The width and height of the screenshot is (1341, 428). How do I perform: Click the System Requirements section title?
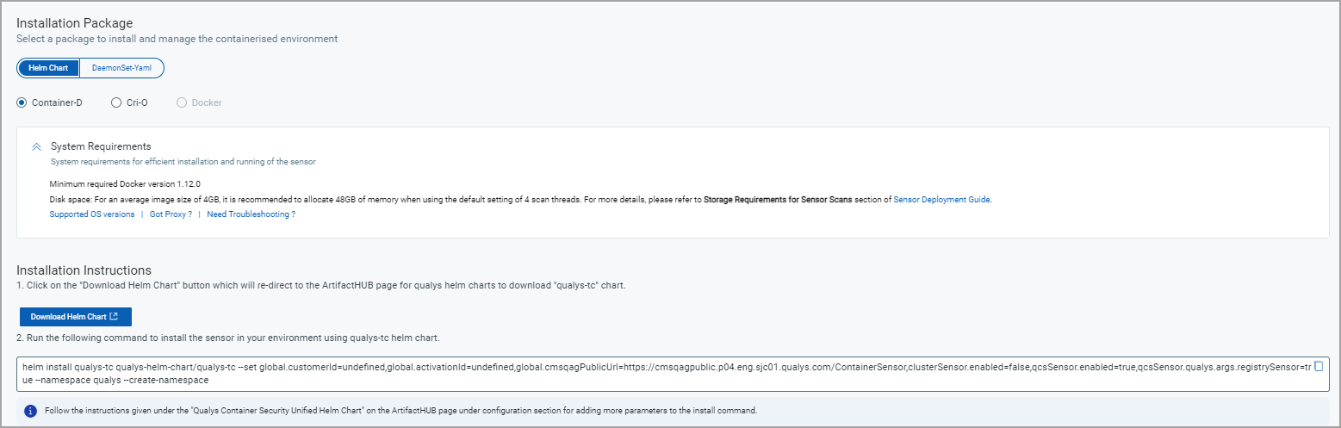101,146
